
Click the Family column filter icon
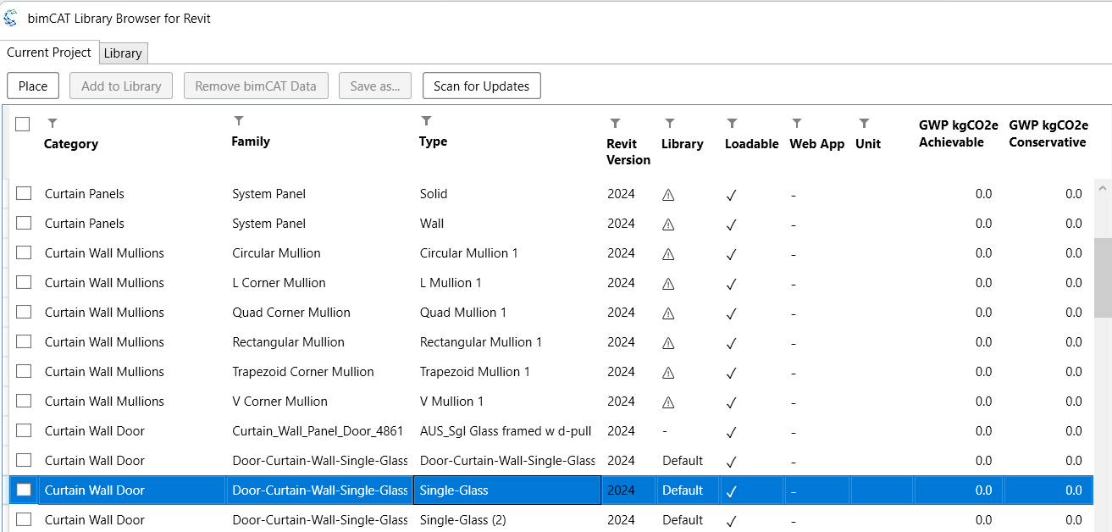(239, 121)
